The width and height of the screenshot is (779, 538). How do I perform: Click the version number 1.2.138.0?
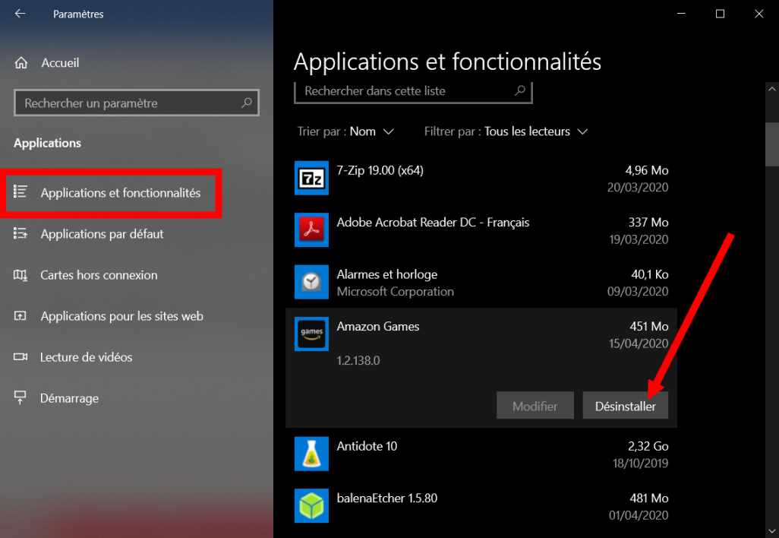coord(358,360)
